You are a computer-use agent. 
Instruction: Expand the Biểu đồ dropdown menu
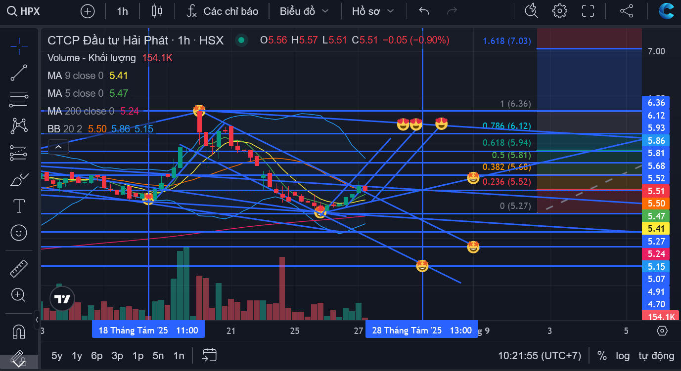(304, 11)
